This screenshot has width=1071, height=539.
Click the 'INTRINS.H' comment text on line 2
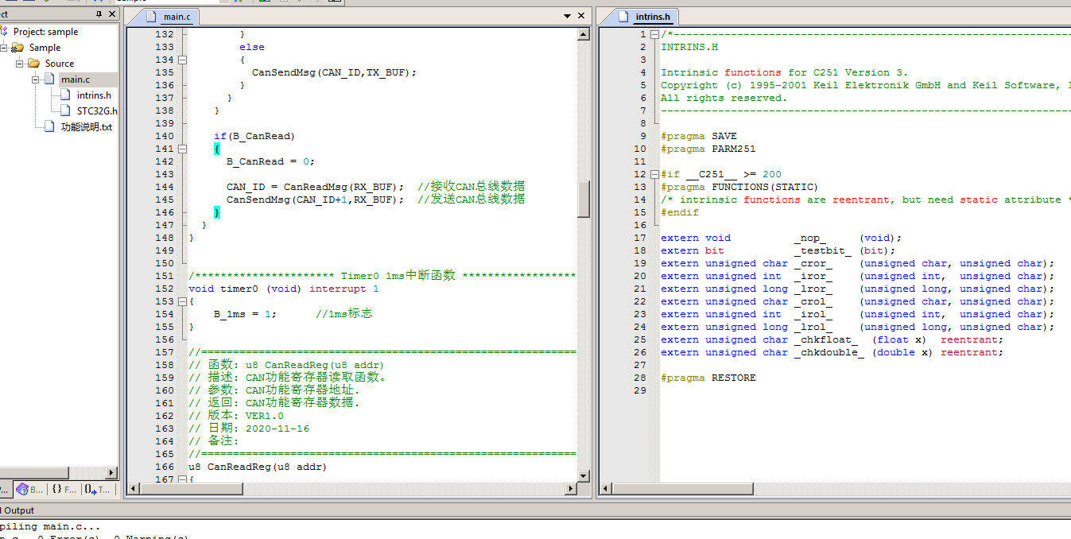coord(689,47)
